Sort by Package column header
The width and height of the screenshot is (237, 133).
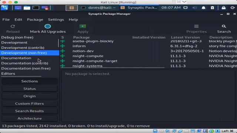81,37
